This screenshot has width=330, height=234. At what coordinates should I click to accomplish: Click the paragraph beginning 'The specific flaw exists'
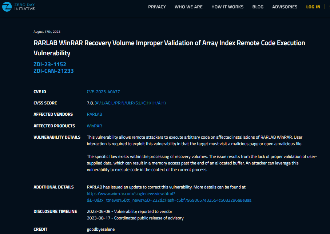click(202, 163)
